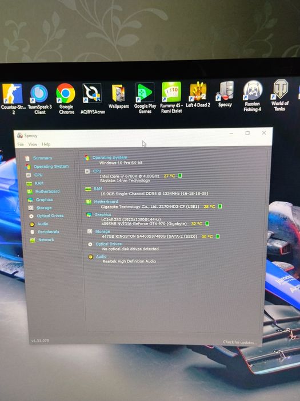Click the drive icon beside Storage heading

click(x=90, y=231)
